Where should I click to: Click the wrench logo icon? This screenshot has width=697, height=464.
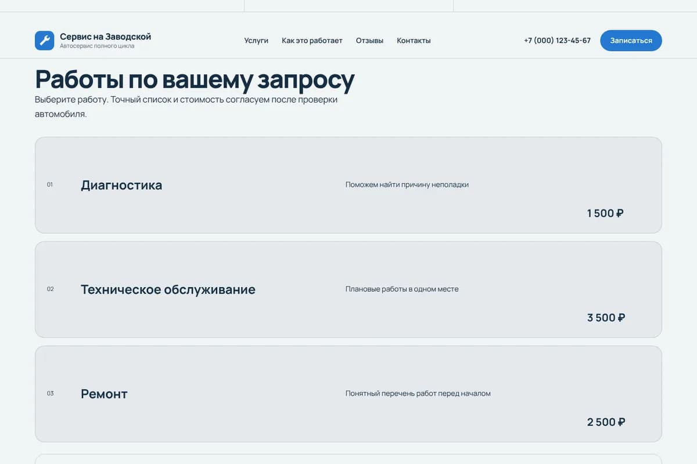click(x=45, y=41)
